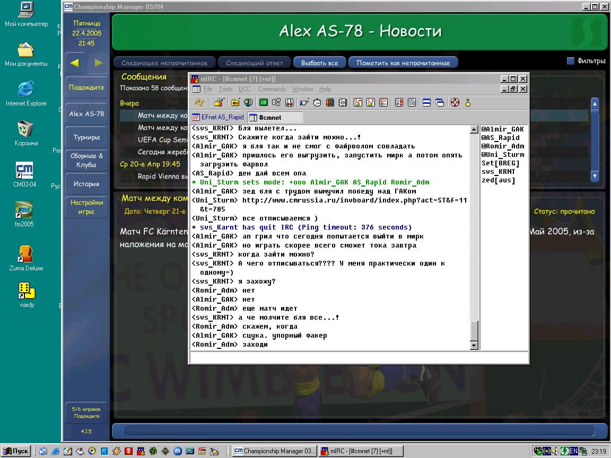Click the yellow About icon in mIRC toolbar

(468, 102)
